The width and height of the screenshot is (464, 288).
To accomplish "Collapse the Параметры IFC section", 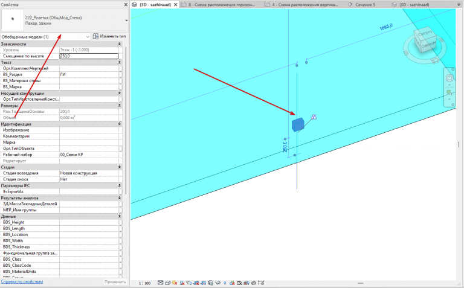I will click(120, 185).
